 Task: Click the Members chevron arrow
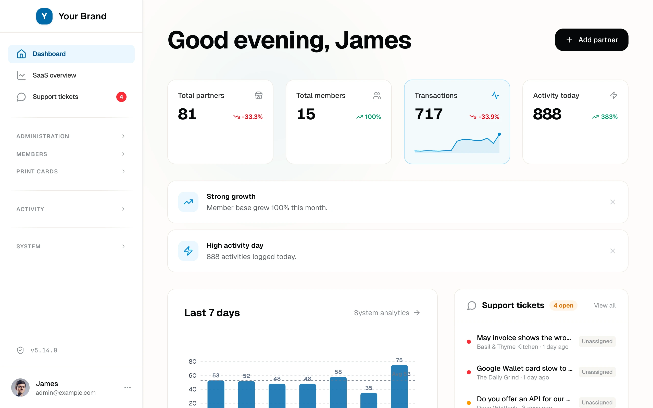pos(123,154)
